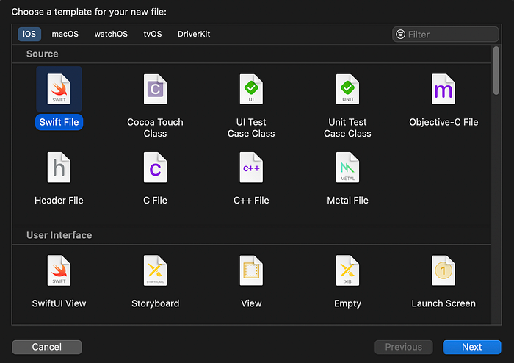Click the 'UI Test Case Class' label
The height and width of the screenshot is (363, 514).
(251, 128)
